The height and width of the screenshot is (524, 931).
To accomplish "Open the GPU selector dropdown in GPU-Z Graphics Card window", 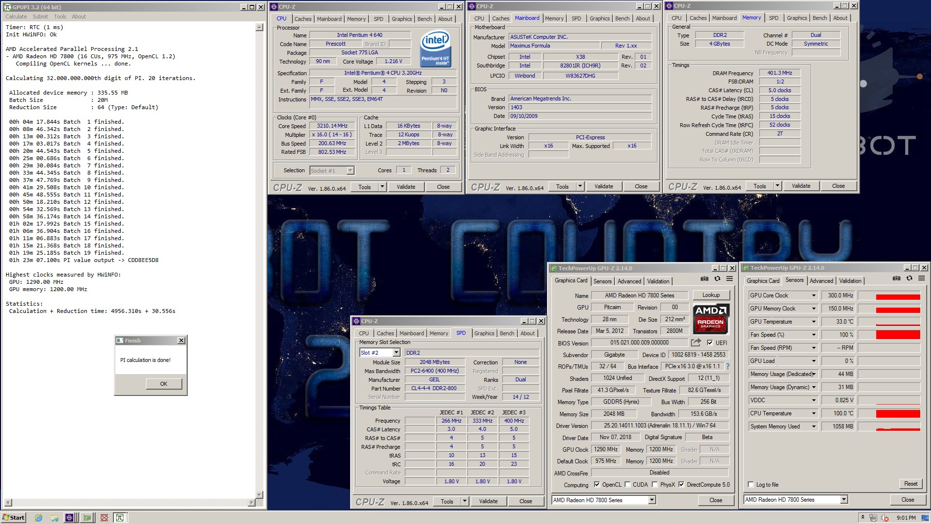I will pyautogui.click(x=652, y=500).
